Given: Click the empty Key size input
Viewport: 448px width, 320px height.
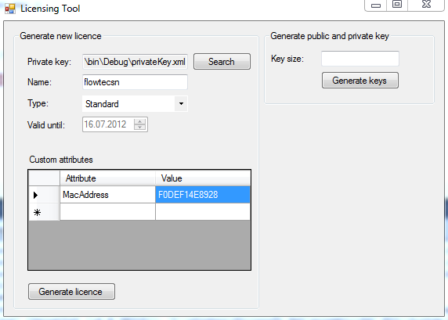Looking at the screenshot, I should tap(360, 59).
